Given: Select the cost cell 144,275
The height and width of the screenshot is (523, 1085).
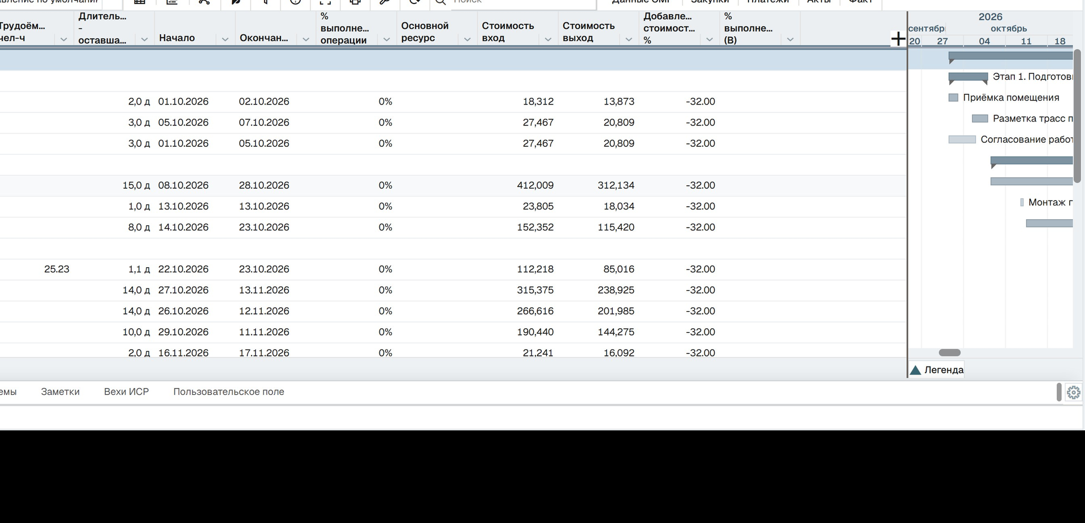Looking at the screenshot, I should tap(616, 332).
